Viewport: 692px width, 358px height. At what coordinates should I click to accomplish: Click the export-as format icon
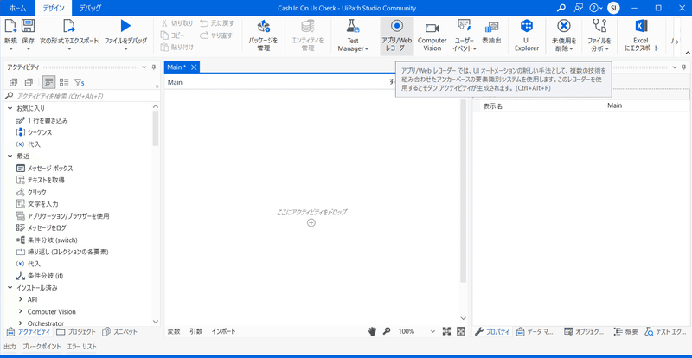click(69, 26)
